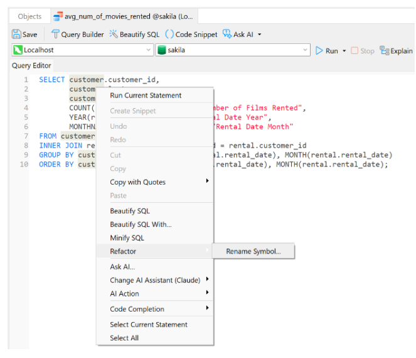This screenshot has height=358, width=416.
Task: Click the Explain plan icon
Action: pos(385,50)
